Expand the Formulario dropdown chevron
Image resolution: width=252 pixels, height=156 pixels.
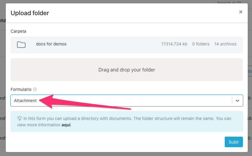[237, 101]
